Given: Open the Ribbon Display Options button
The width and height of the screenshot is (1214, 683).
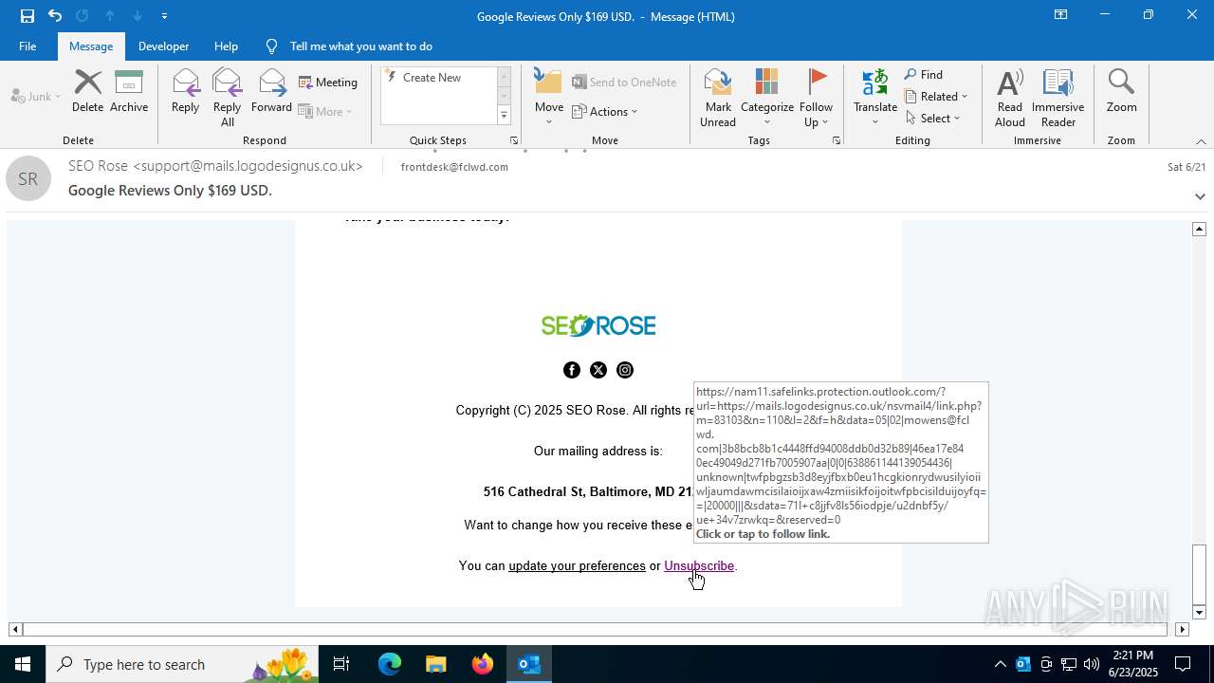Looking at the screenshot, I should pos(1060,15).
